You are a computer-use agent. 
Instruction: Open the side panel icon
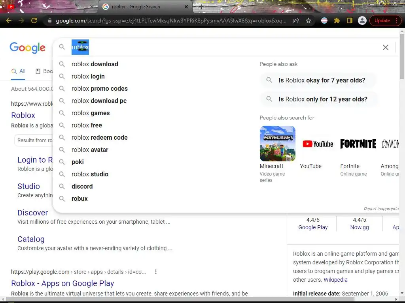point(350,21)
